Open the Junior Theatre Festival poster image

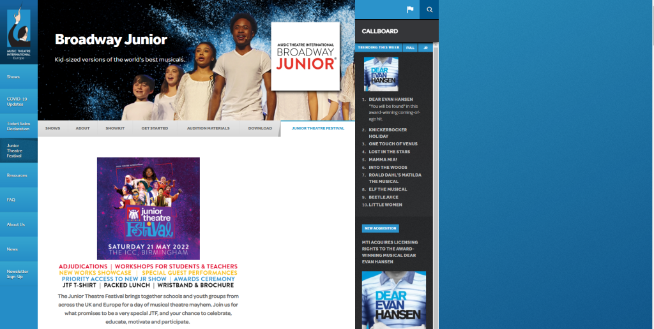(x=148, y=208)
